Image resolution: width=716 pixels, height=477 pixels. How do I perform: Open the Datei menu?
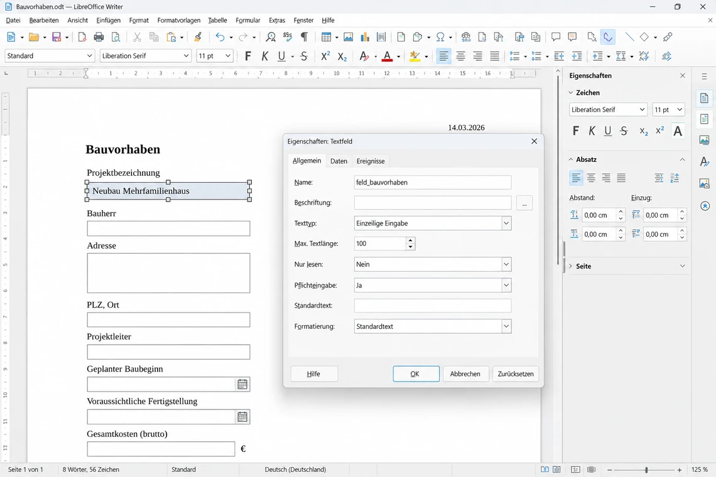pyautogui.click(x=13, y=20)
